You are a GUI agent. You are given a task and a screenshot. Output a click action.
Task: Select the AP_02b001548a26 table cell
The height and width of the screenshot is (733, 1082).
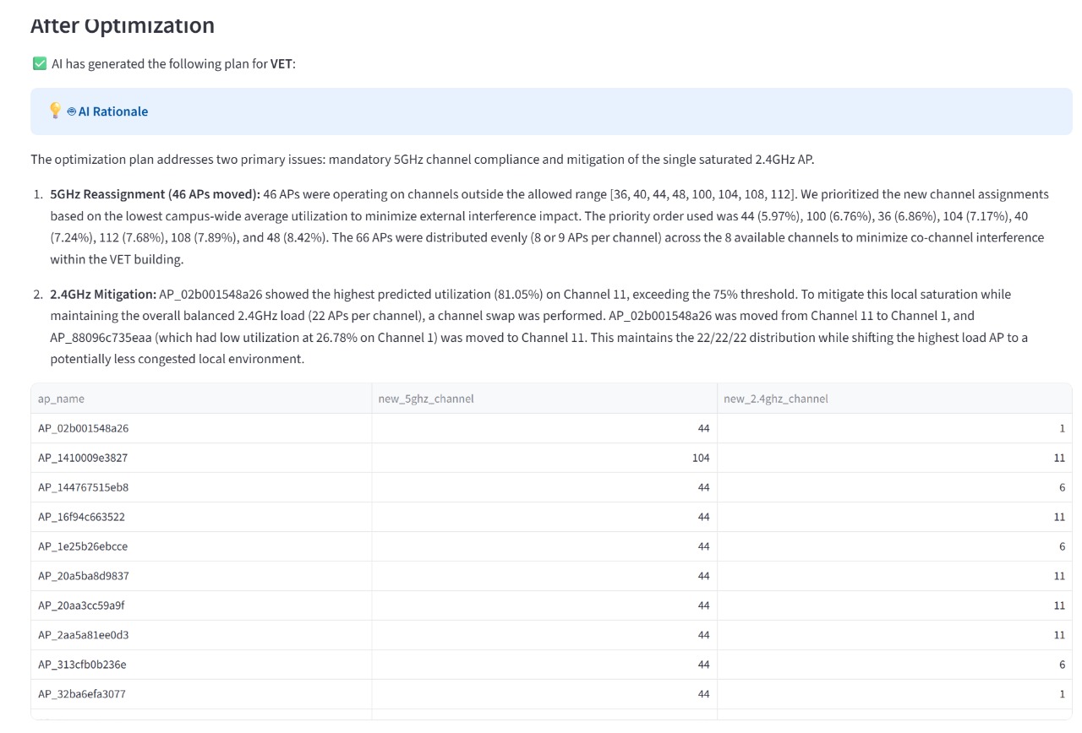[x=83, y=428]
